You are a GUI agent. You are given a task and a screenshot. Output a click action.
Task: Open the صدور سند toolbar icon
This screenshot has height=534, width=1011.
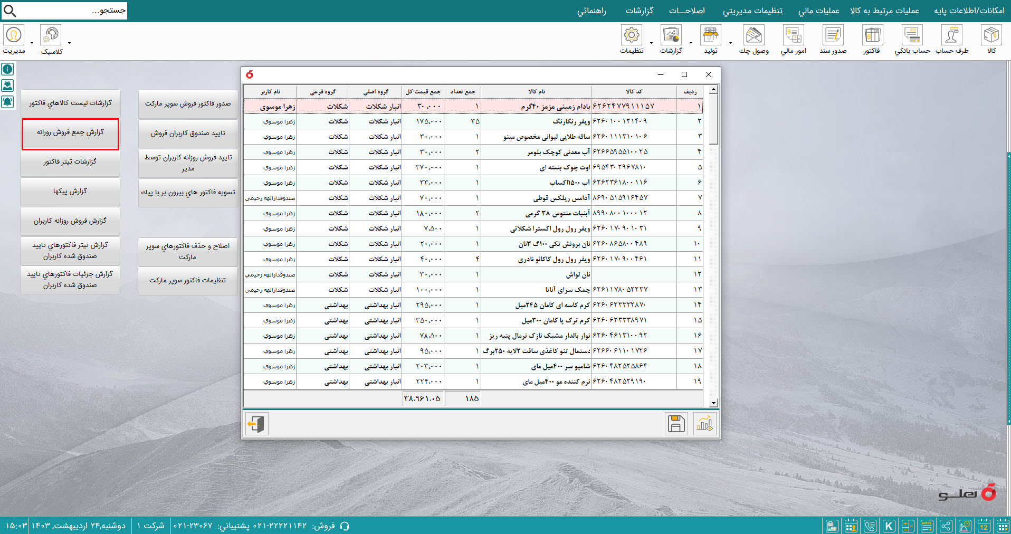point(833,35)
